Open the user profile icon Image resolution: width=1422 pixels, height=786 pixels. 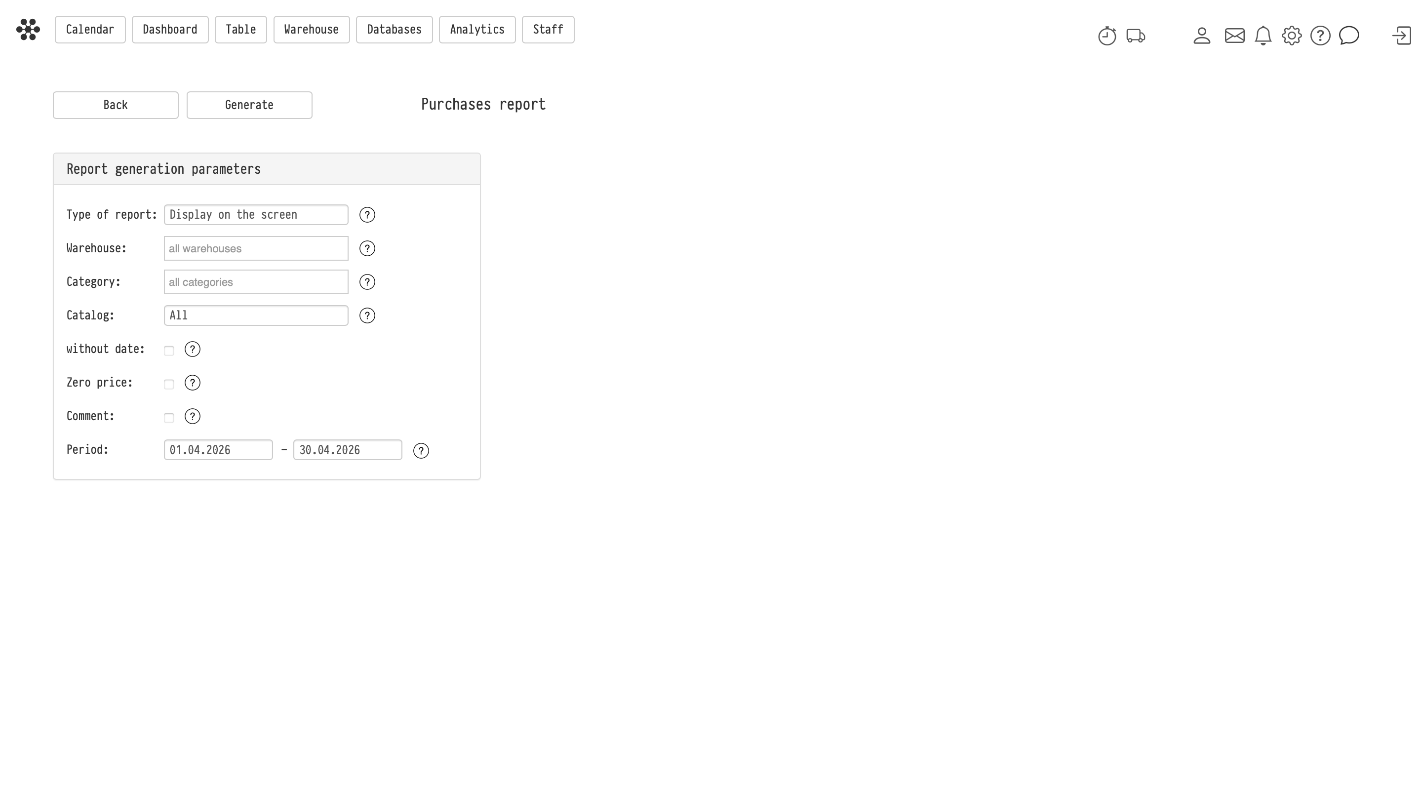coord(1202,36)
